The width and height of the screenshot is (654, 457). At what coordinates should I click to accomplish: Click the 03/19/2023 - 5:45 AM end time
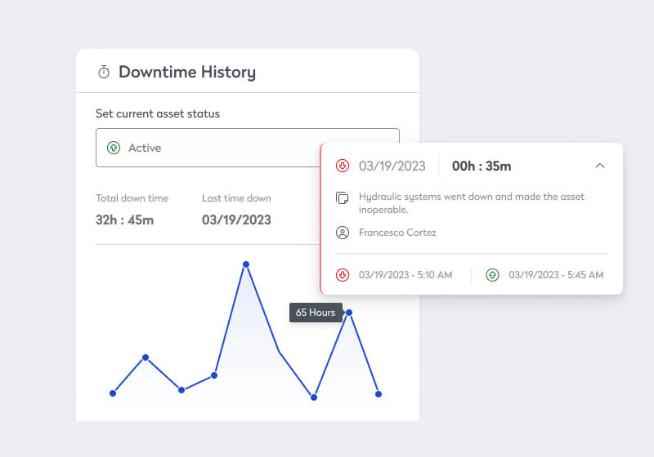tap(556, 275)
